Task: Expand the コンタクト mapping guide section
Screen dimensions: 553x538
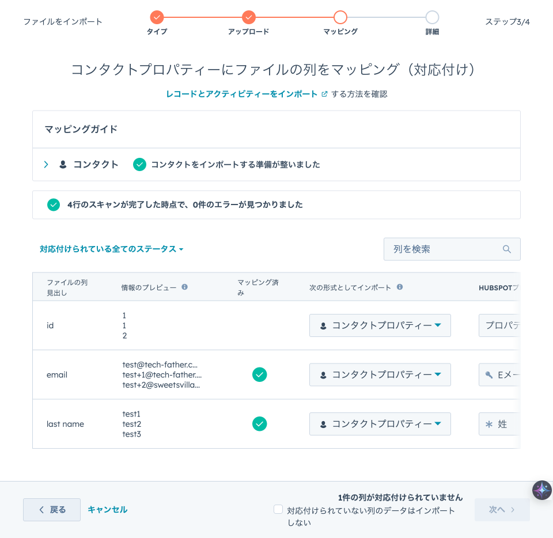Action: point(46,165)
